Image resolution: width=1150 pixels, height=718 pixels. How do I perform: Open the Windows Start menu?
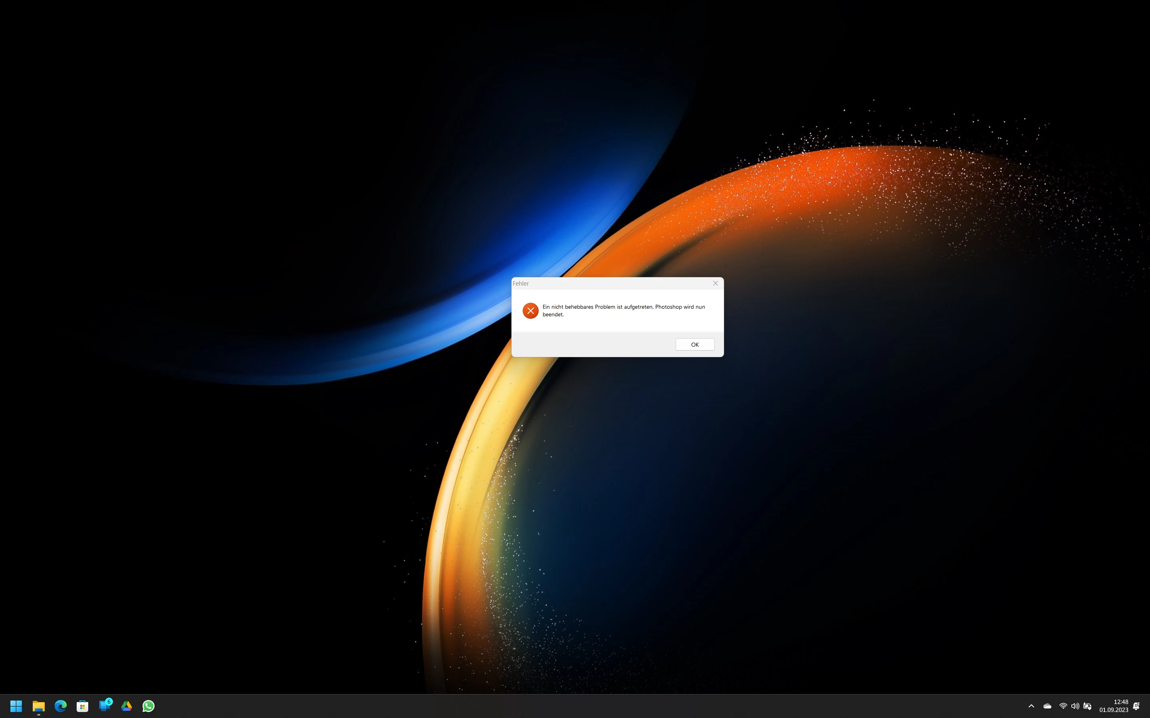pos(16,706)
